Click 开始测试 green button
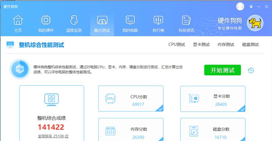The image size is (272, 141). pos(223,70)
